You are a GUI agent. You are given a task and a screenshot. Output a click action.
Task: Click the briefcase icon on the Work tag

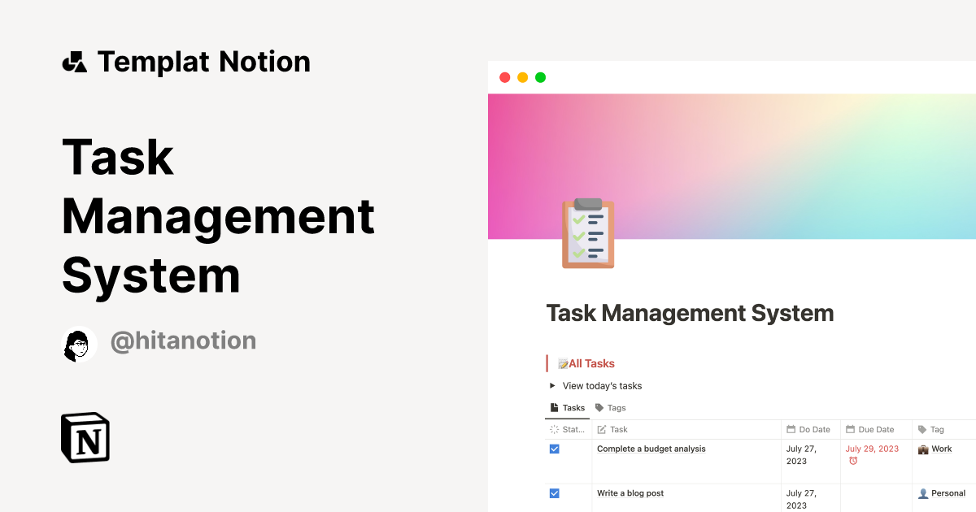tap(925, 449)
